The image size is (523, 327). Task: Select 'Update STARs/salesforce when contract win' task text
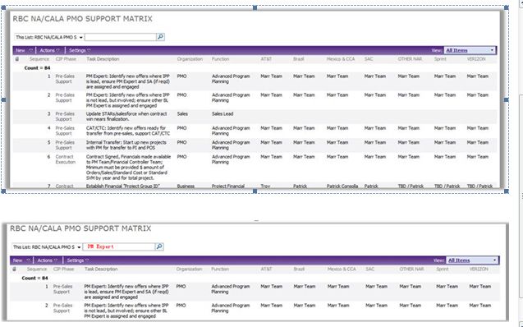click(126, 117)
